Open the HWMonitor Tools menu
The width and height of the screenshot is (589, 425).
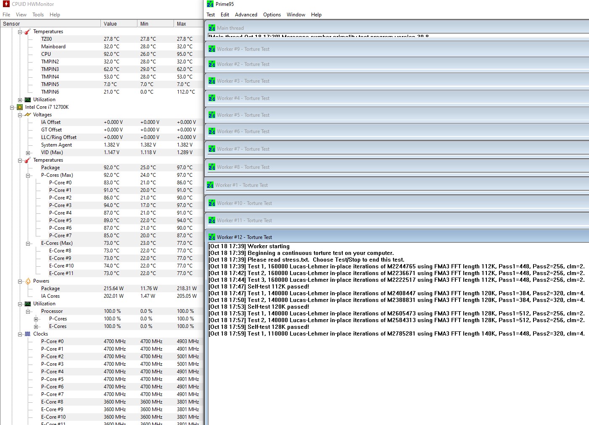coord(38,15)
